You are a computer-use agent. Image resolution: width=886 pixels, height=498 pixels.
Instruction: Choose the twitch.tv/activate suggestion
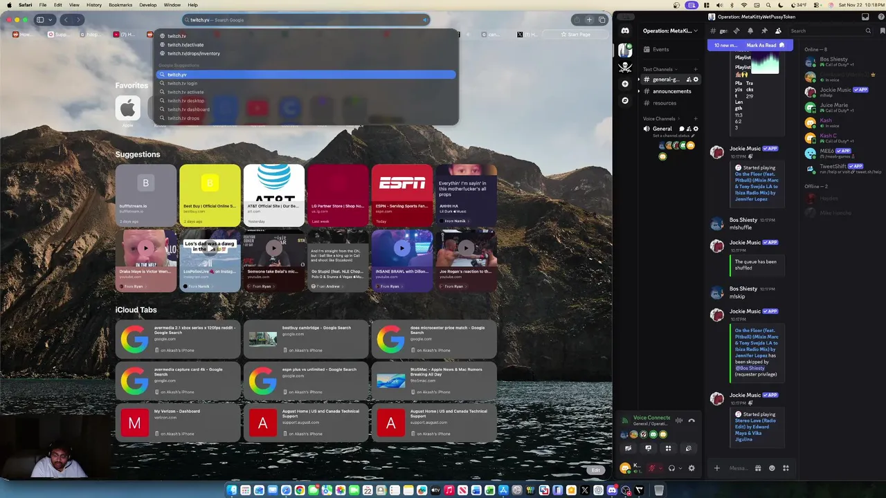pyautogui.click(x=305, y=44)
